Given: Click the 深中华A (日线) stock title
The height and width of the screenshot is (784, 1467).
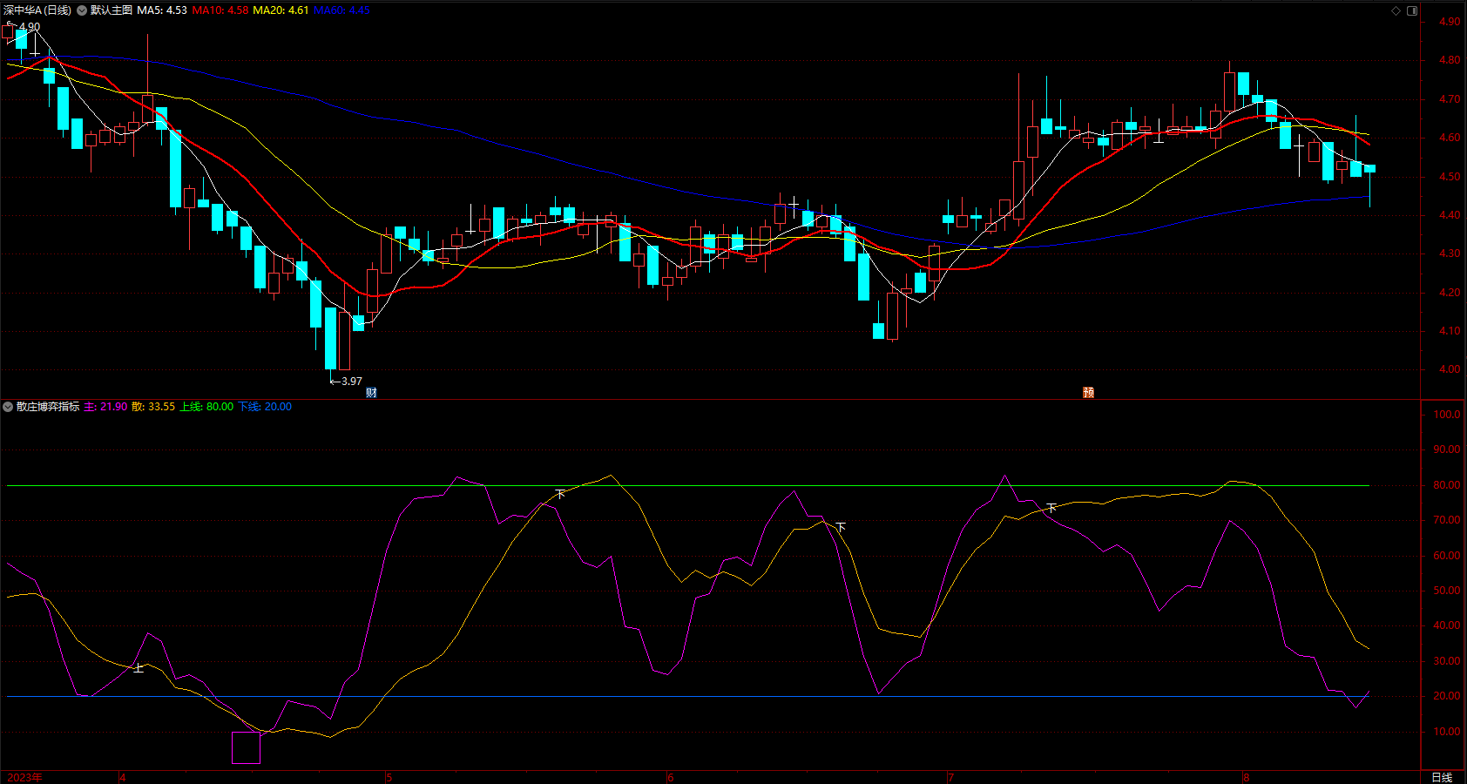Looking at the screenshot, I should [x=37, y=10].
